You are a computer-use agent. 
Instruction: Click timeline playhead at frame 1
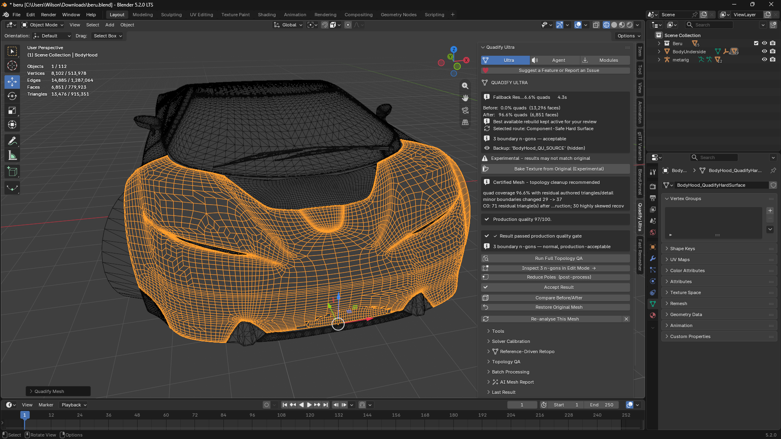[24, 415]
